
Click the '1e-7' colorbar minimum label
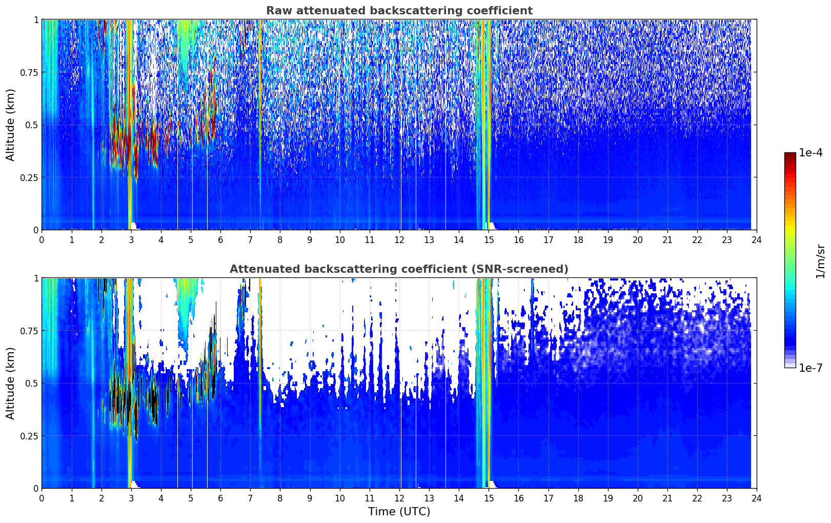pyautogui.click(x=810, y=368)
